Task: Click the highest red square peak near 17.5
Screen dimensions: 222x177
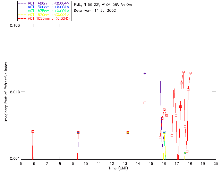Action: [183, 72]
